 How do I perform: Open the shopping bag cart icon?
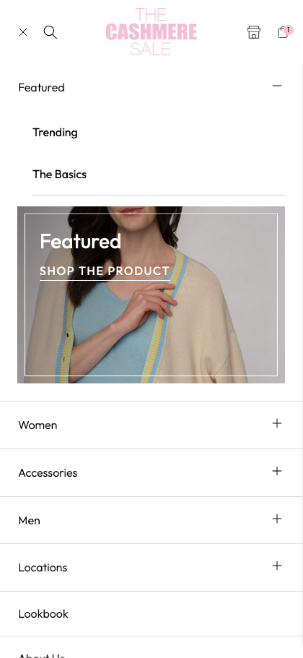coord(284,32)
